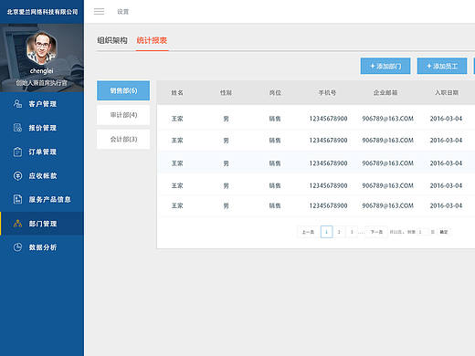
Task: Open 应收帐款 menu item
Action: pos(42,175)
